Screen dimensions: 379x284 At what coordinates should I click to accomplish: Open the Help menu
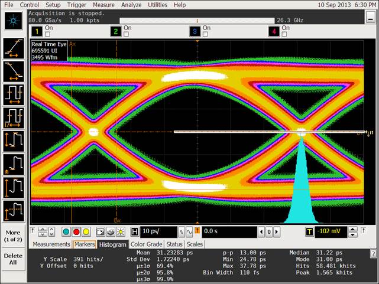pos(180,5)
